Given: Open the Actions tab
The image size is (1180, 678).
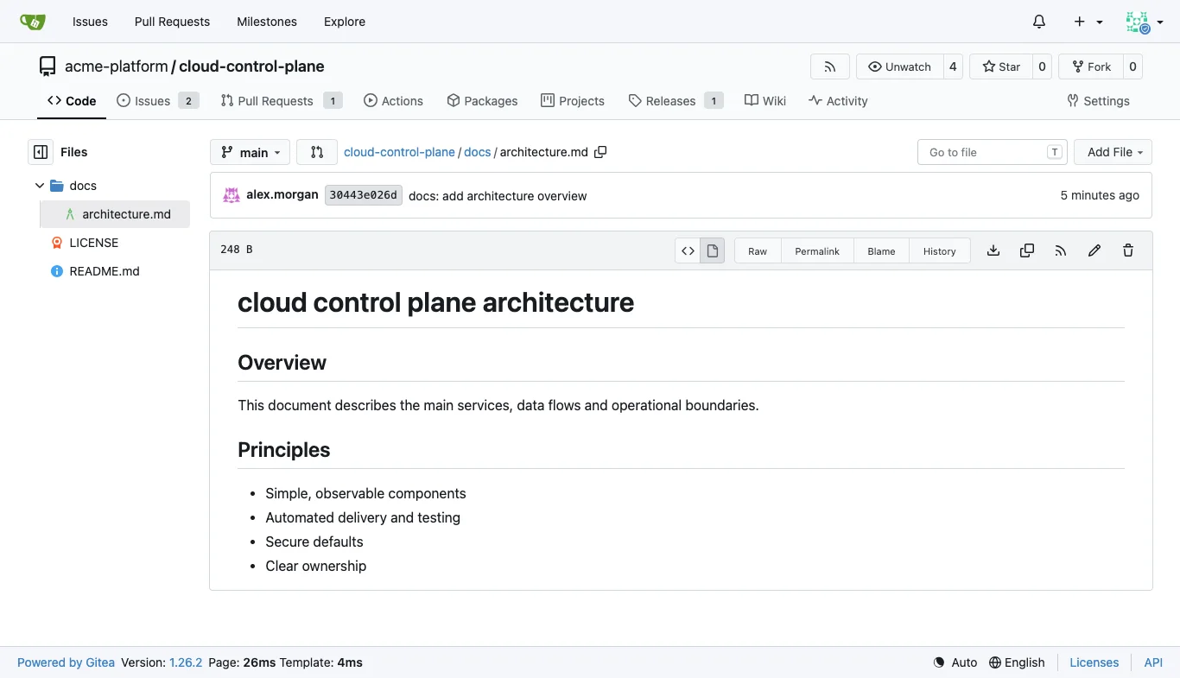Looking at the screenshot, I should [x=394, y=101].
